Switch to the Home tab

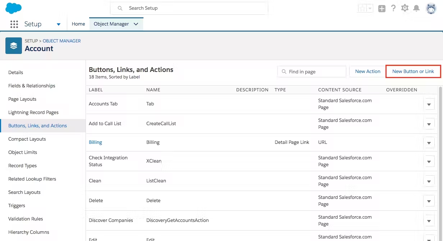(78, 24)
